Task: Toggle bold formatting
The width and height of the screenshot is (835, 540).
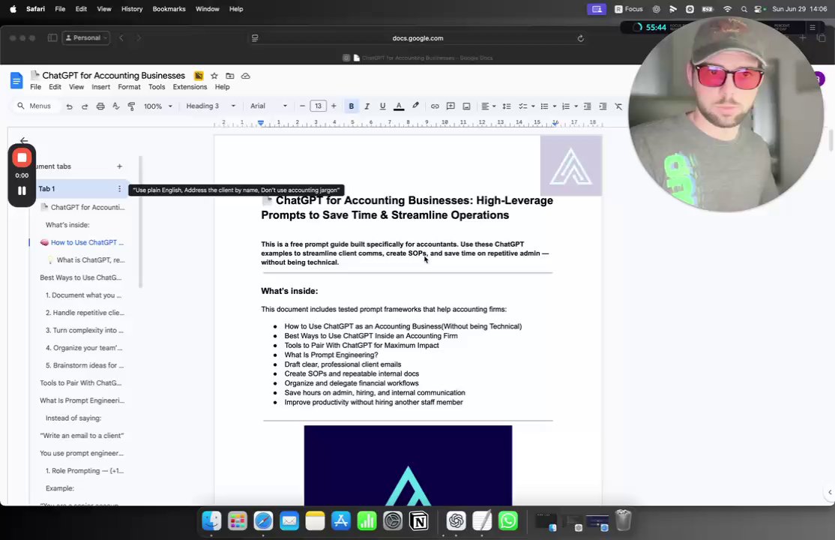Action: pyautogui.click(x=352, y=106)
